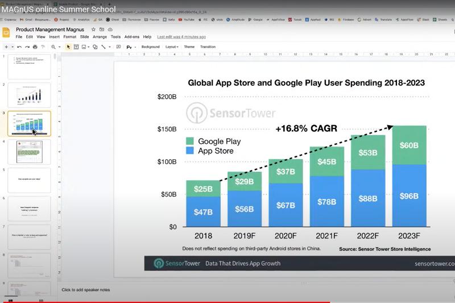Click the Theme button
The height and width of the screenshot is (303, 455).
[189, 47]
